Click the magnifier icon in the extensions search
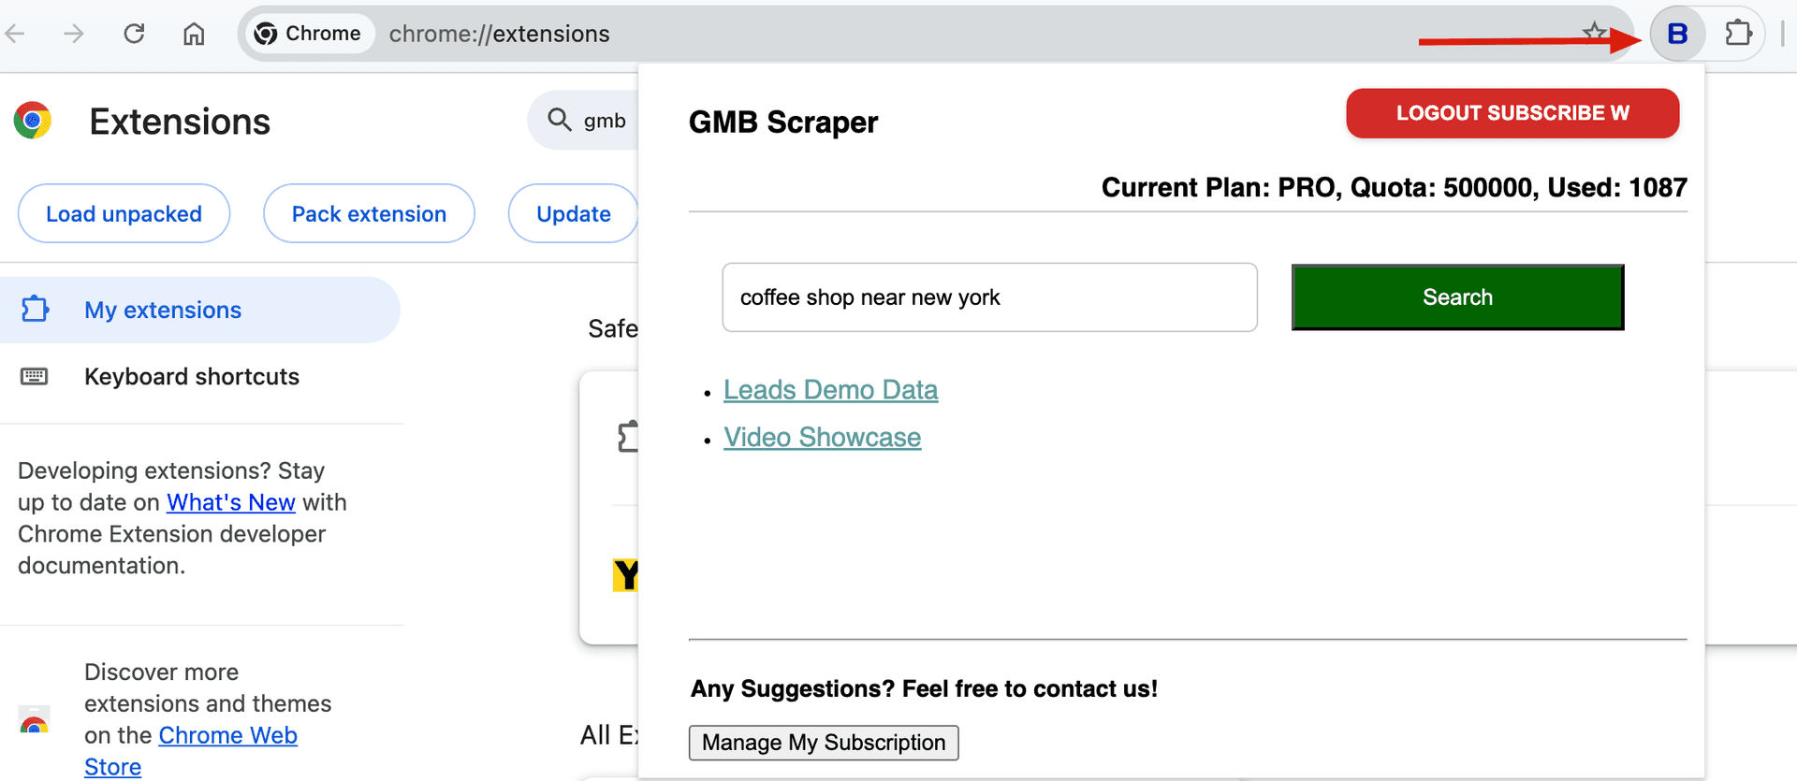Viewport: 1797px width, 781px height. coord(559,120)
